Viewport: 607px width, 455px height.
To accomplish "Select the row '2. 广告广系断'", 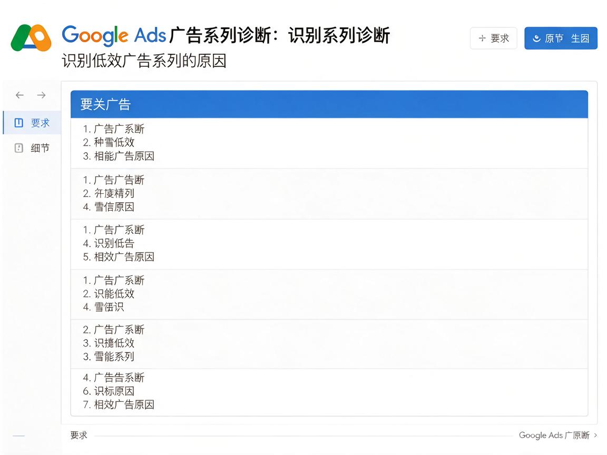I will [x=113, y=330].
